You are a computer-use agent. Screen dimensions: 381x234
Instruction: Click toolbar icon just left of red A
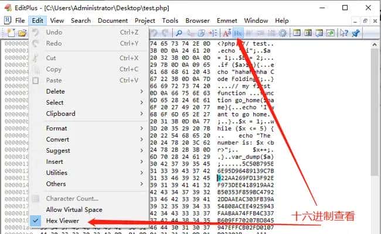click(213, 33)
